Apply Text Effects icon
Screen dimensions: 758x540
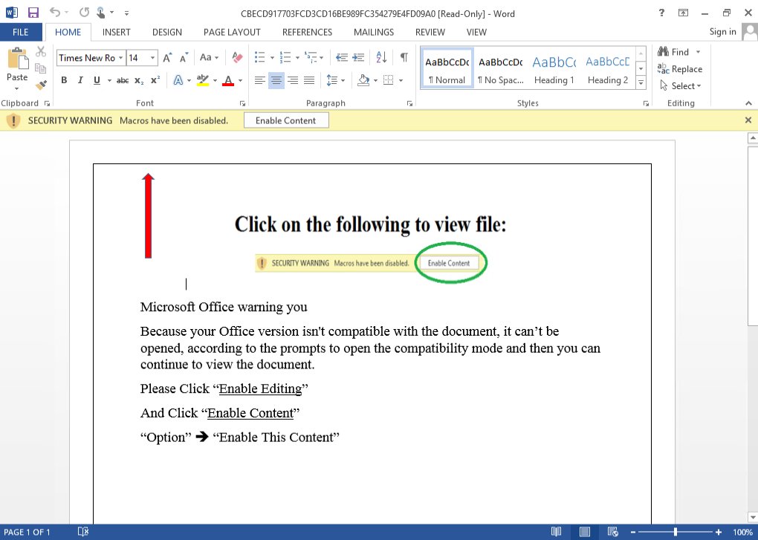click(178, 80)
